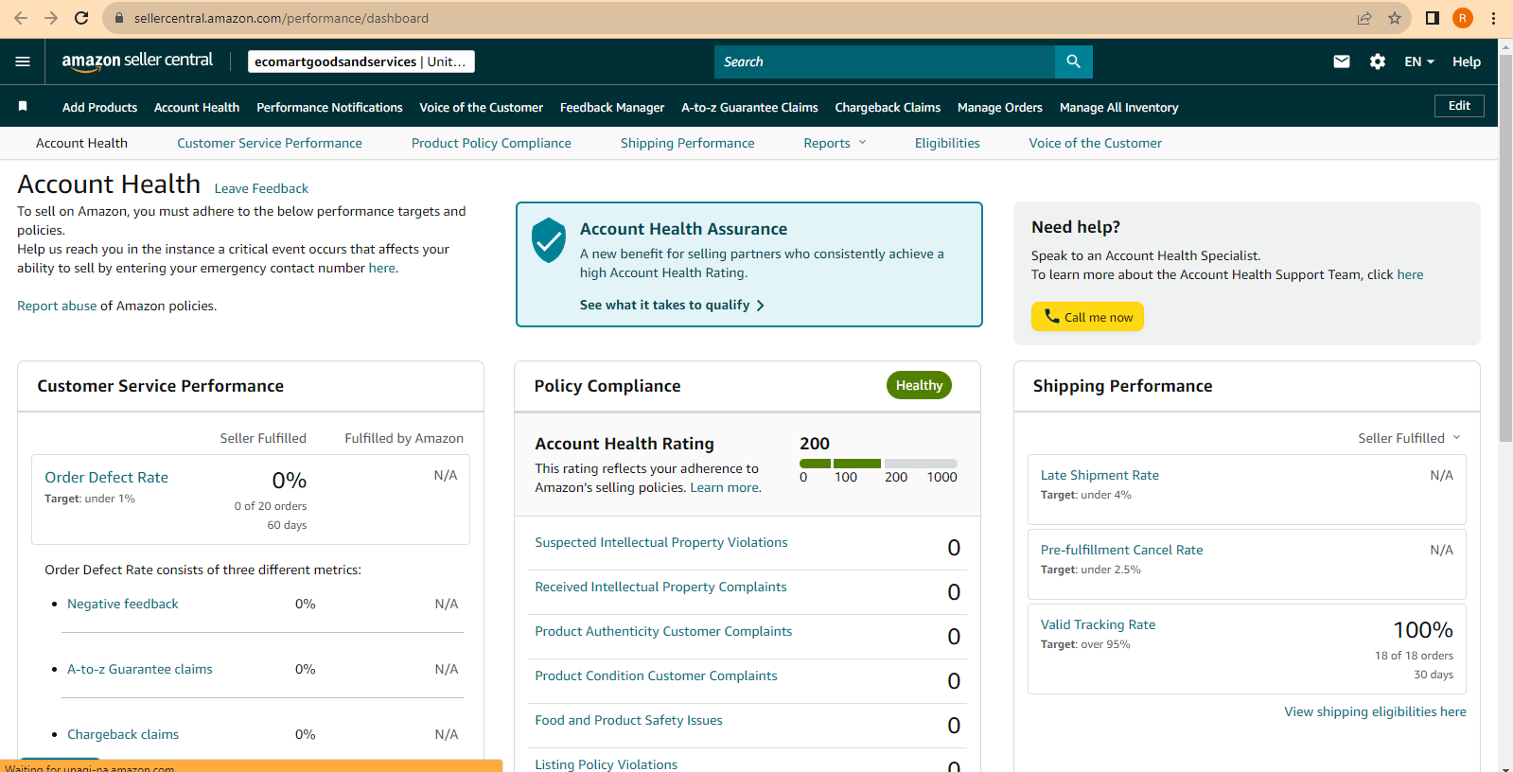The image size is (1513, 772).
Task: Open the settings gear
Action: point(1378,61)
